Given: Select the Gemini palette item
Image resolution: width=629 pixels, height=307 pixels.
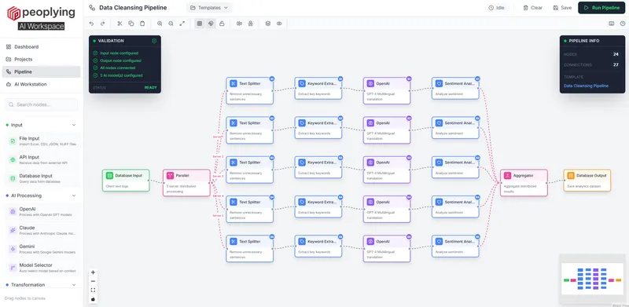Looking at the screenshot, I should point(42,249).
